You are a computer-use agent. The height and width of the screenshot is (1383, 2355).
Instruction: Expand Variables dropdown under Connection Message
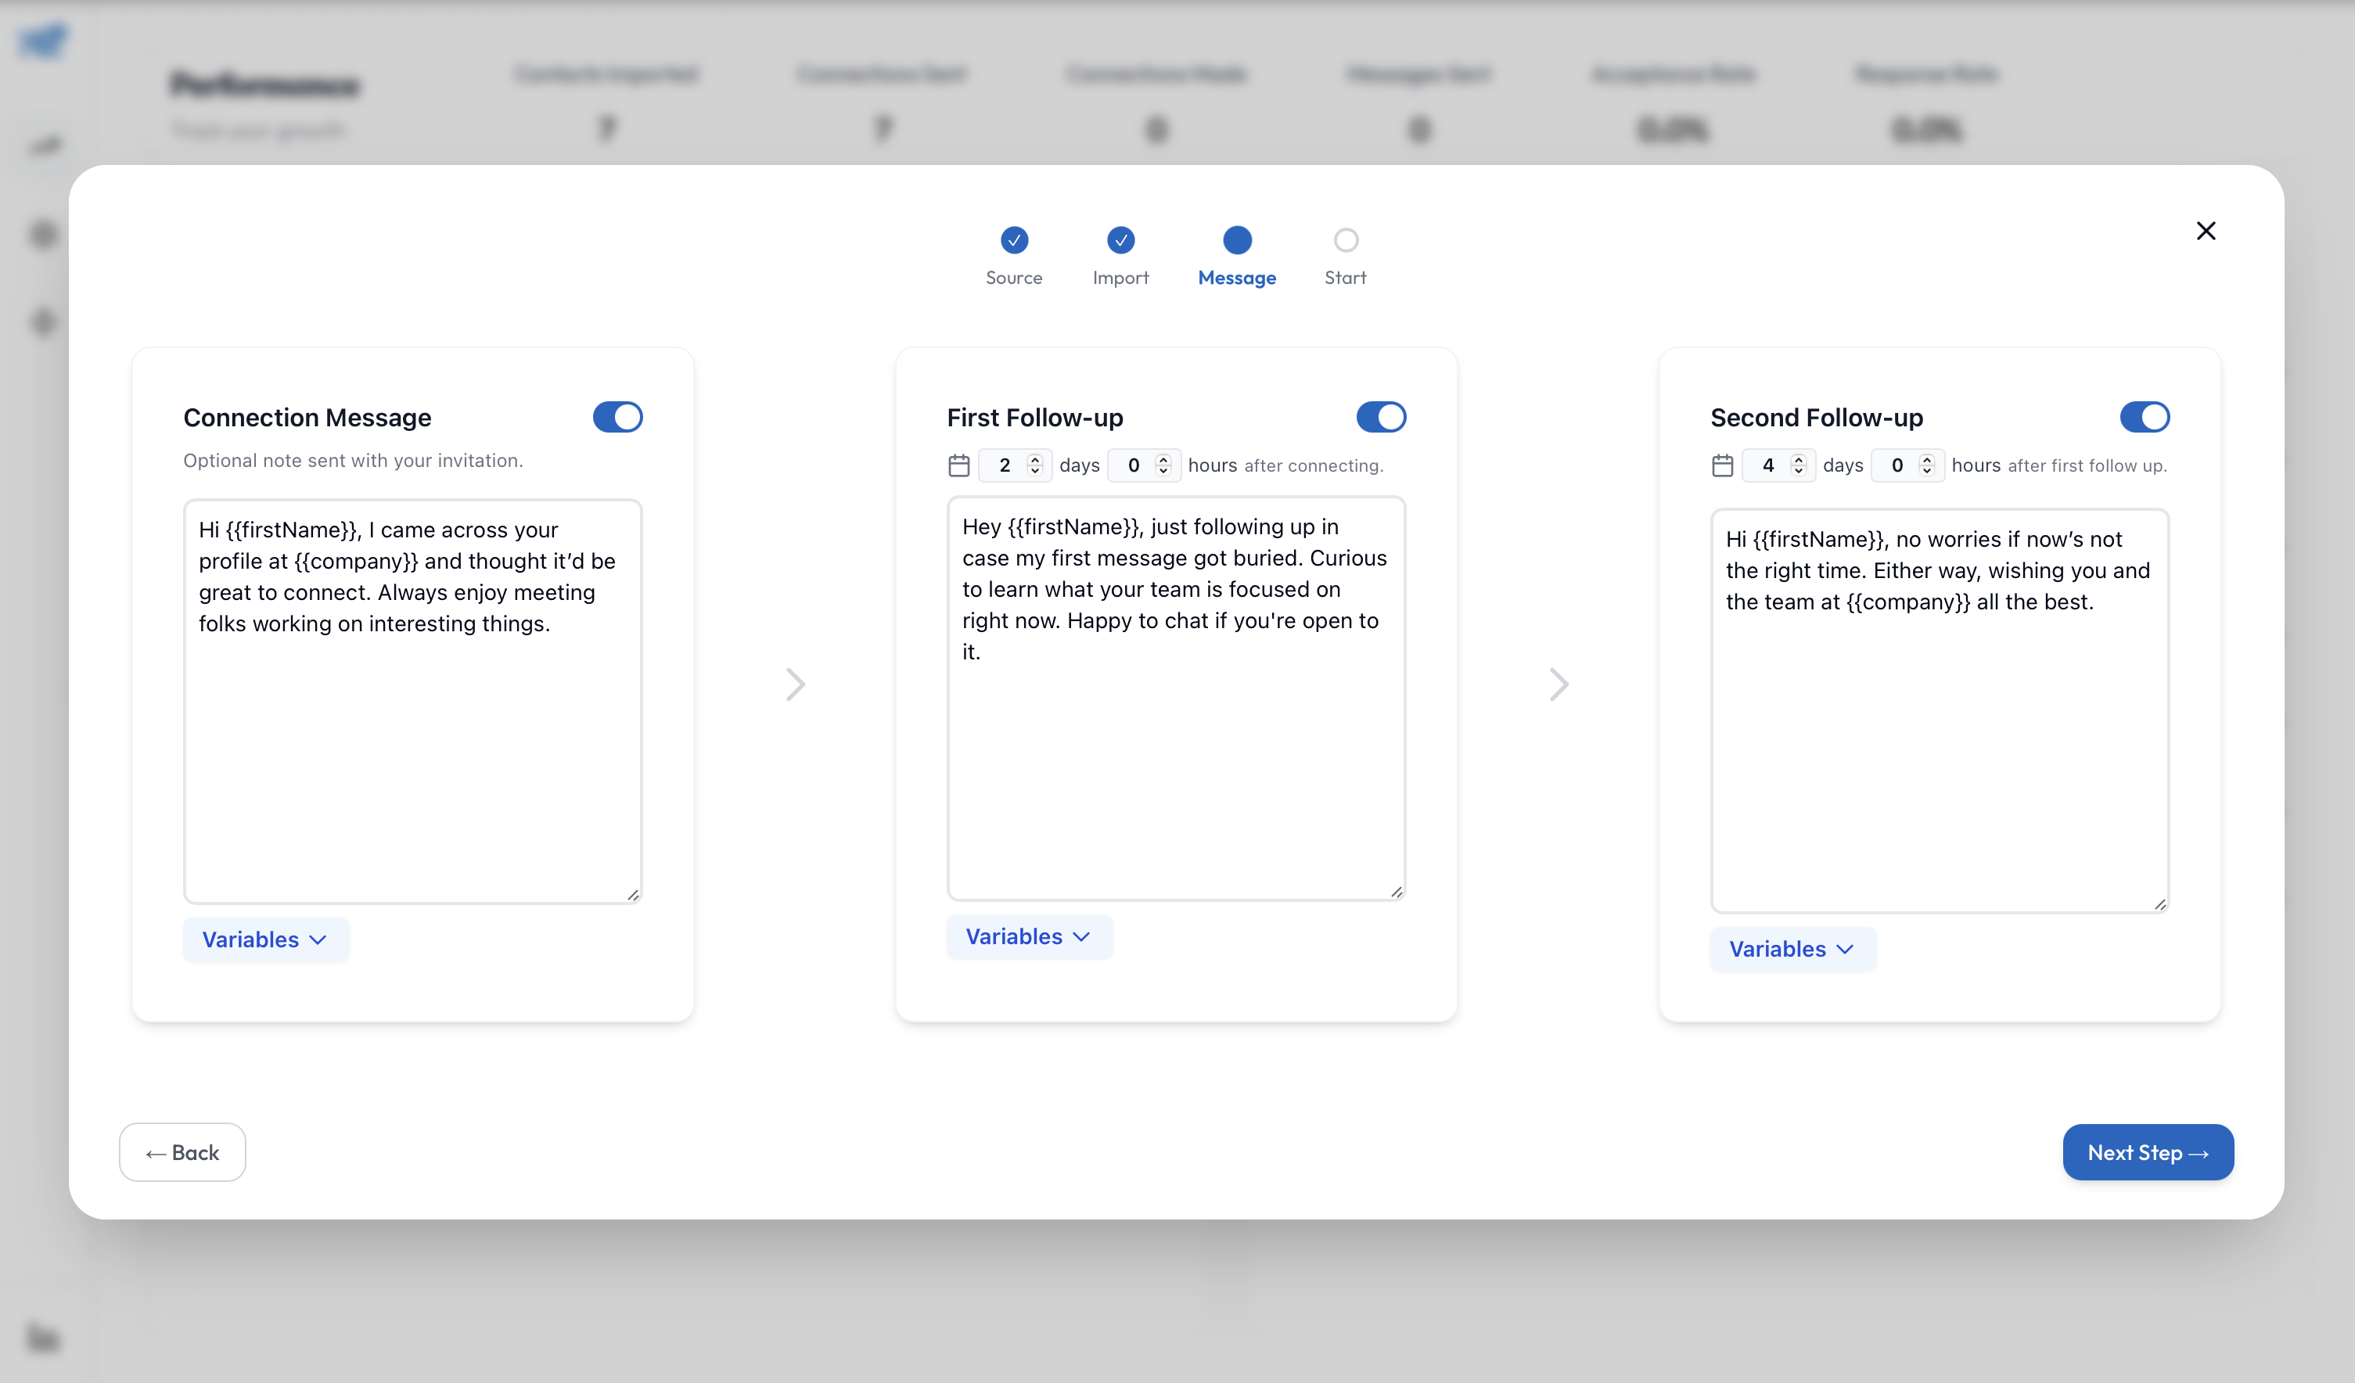pyautogui.click(x=265, y=939)
